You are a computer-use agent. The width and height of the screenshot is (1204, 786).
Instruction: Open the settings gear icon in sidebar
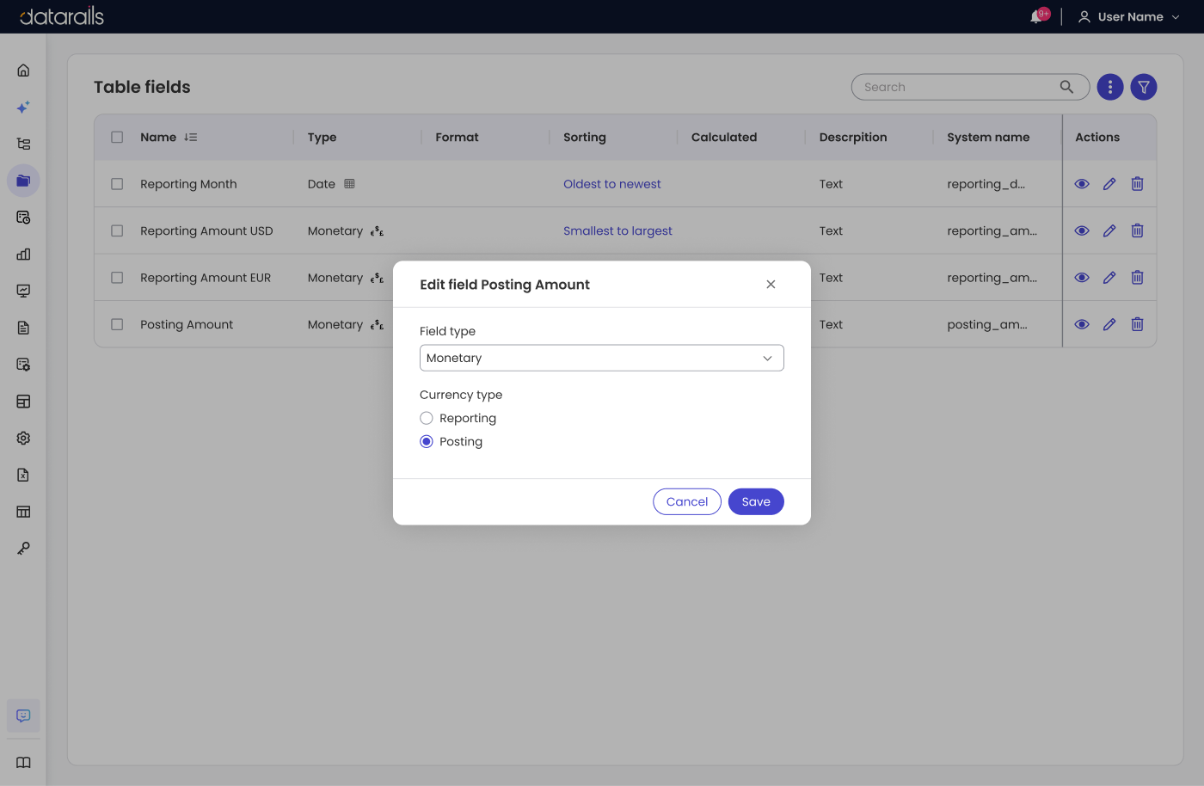pos(23,438)
